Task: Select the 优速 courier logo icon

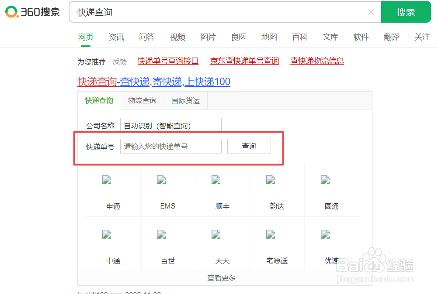Action: tap(325, 235)
